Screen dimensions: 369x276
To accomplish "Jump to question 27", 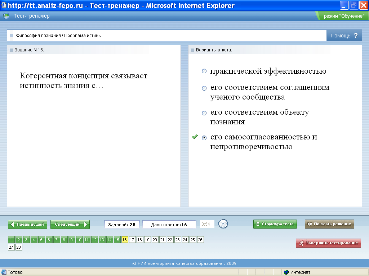I will point(11,247).
